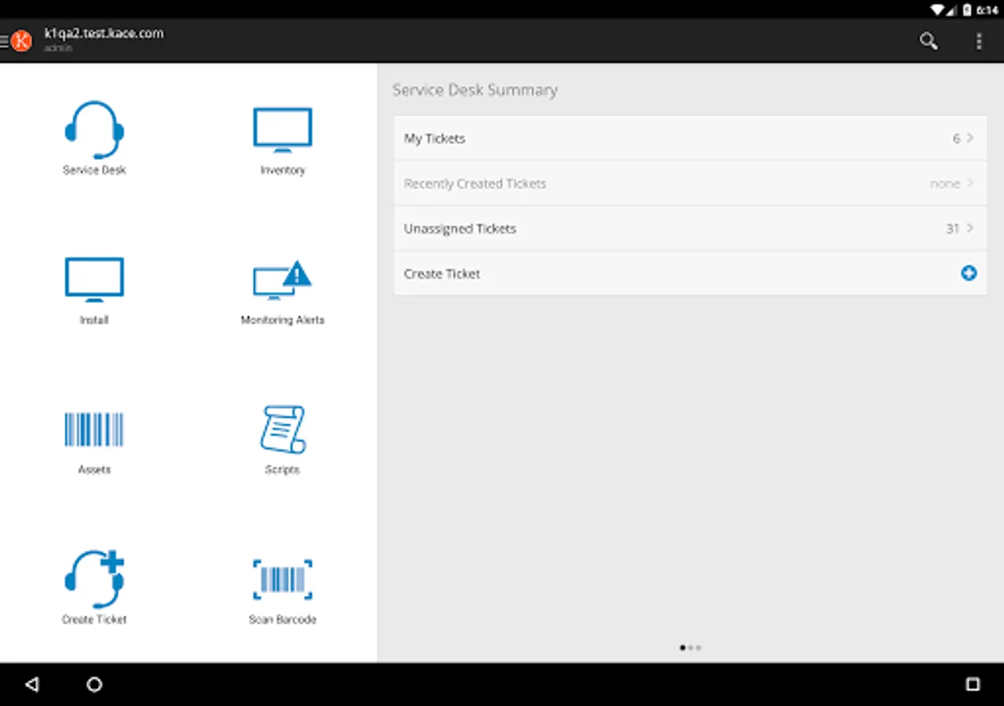Viewport: 1004px width, 706px height.
Task: Open the Inventory monitor icon
Action: (282, 130)
